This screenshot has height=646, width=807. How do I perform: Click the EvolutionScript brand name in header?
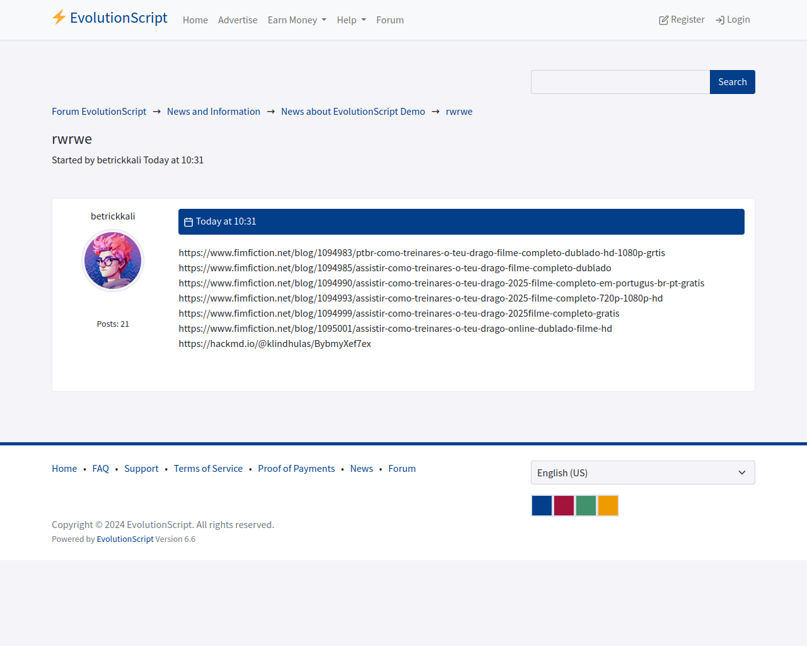[119, 18]
